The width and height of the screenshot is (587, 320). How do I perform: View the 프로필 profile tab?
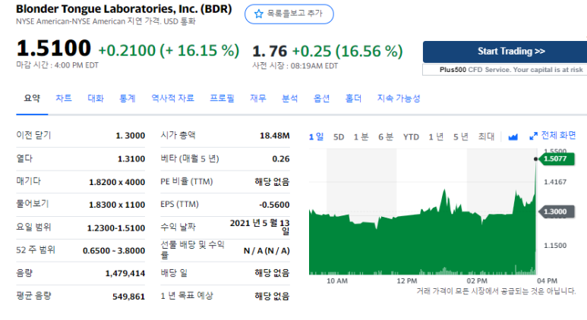click(x=222, y=99)
